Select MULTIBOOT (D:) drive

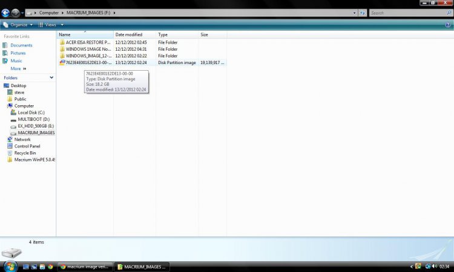pyautogui.click(x=33, y=120)
